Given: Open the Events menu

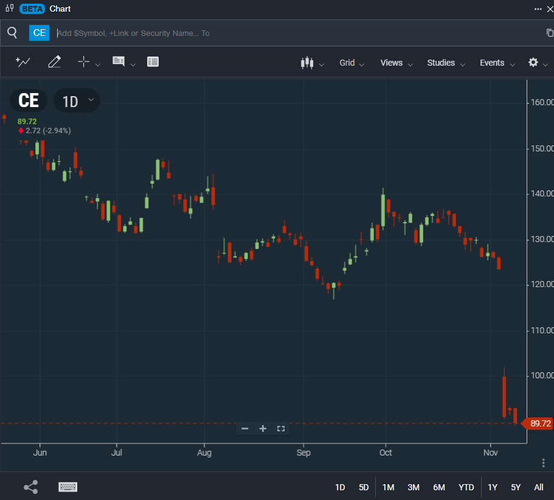Looking at the screenshot, I should [497, 63].
